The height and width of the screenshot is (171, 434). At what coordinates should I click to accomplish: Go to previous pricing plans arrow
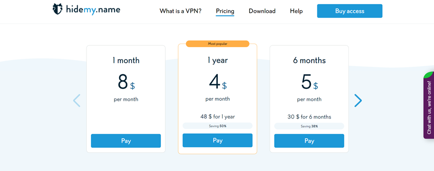click(x=77, y=100)
